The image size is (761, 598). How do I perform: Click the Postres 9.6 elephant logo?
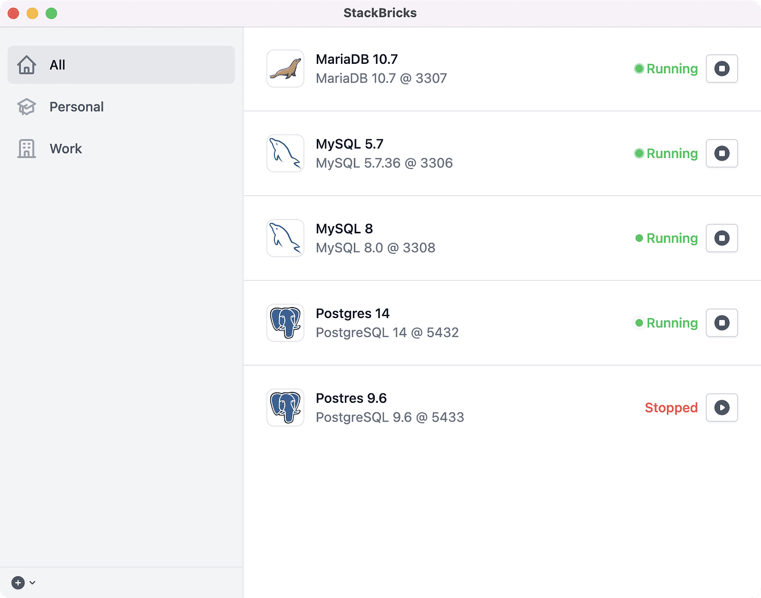click(x=285, y=408)
